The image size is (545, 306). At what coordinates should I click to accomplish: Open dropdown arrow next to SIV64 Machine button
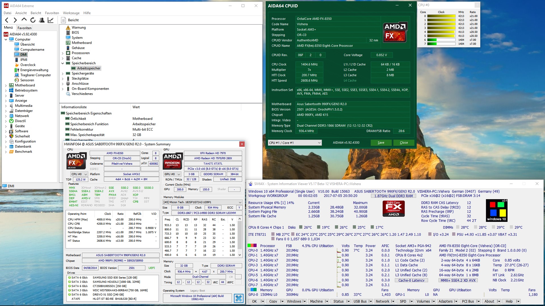[x=327, y=301]
